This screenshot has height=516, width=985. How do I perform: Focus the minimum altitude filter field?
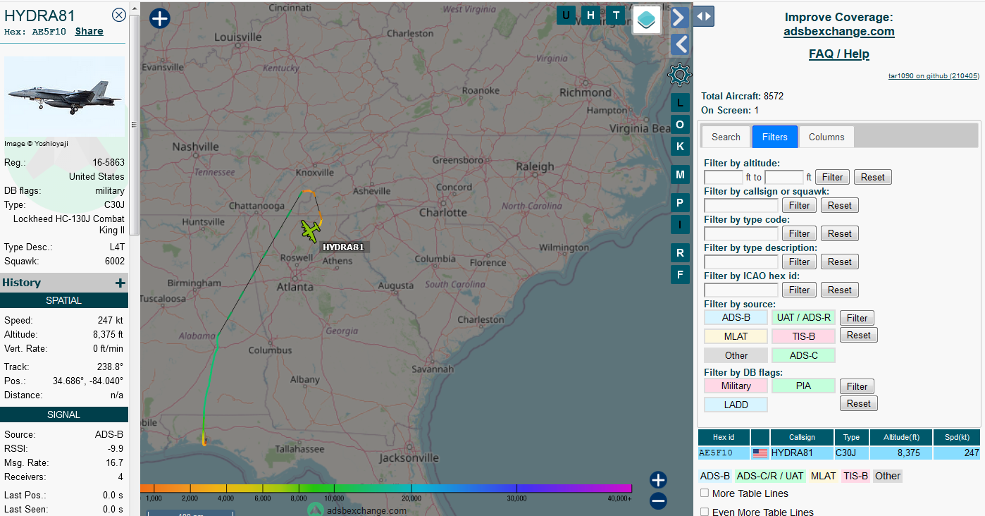pyautogui.click(x=724, y=177)
